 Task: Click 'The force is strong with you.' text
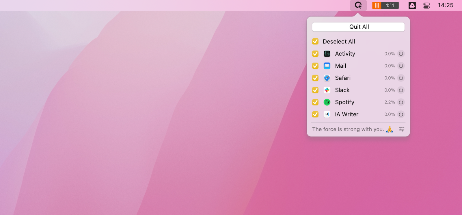coord(348,129)
